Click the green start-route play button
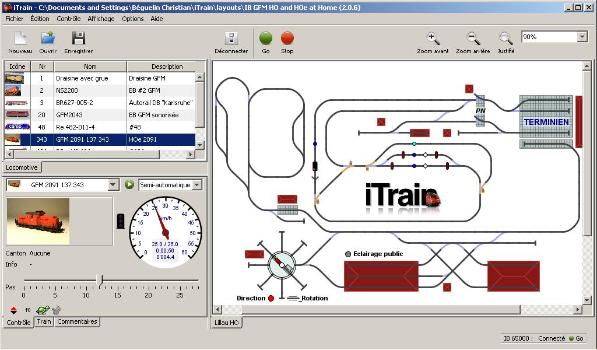Screen dimensions: 597x350 click(129, 185)
